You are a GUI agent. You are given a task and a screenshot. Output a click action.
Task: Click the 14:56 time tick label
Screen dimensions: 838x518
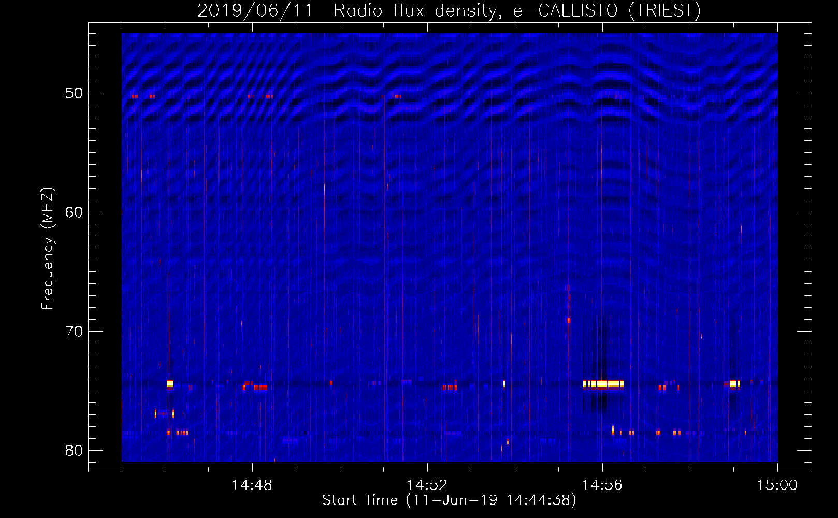[x=602, y=485]
